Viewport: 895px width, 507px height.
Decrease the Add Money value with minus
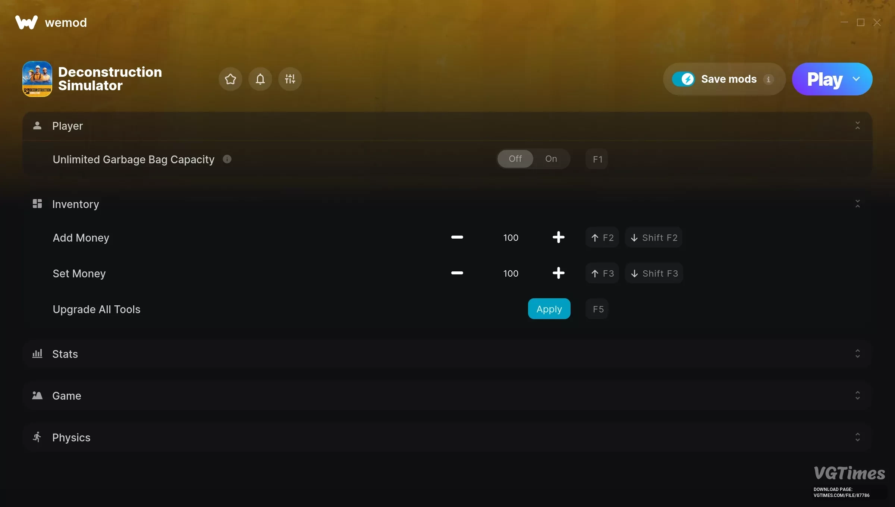457,237
